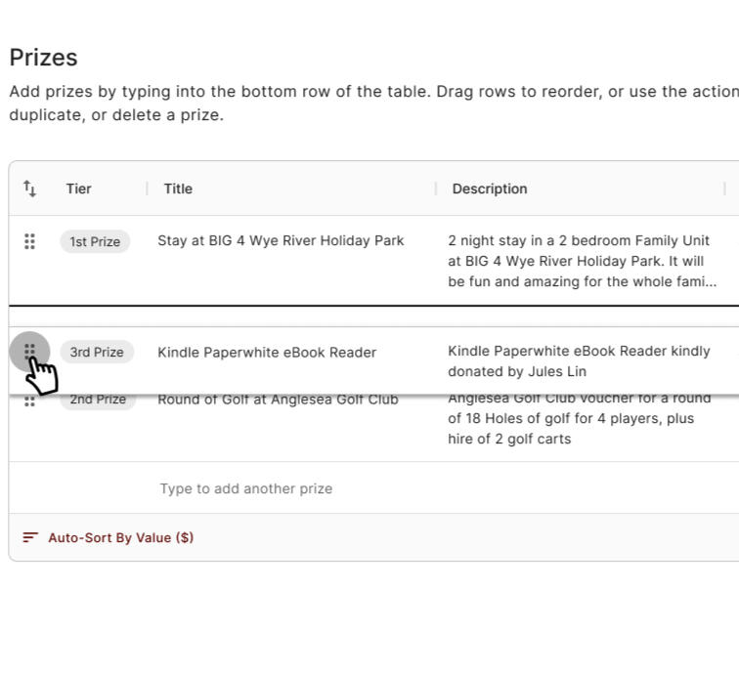Screen dimensions: 739x674
Task: Select the 1st Prize tier badge
Action: 95,241
